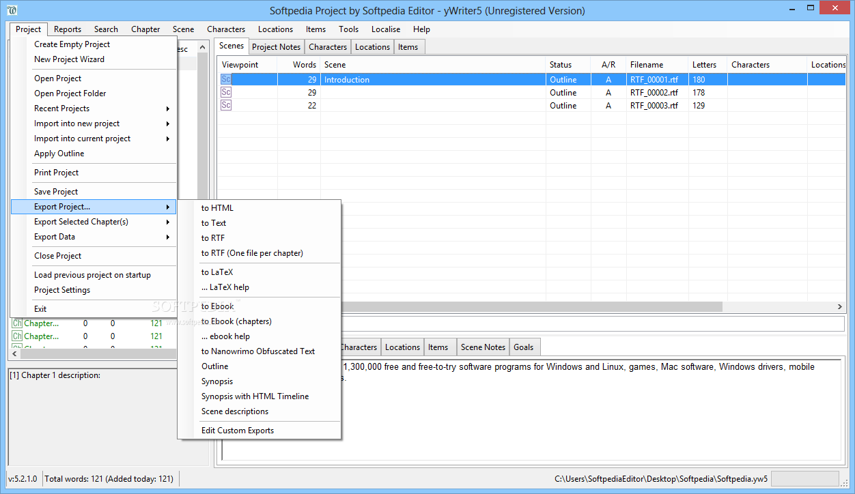Click the Sc icon in Introduction row
This screenshot has height=494, width=855.
click(x=226, y=79)
